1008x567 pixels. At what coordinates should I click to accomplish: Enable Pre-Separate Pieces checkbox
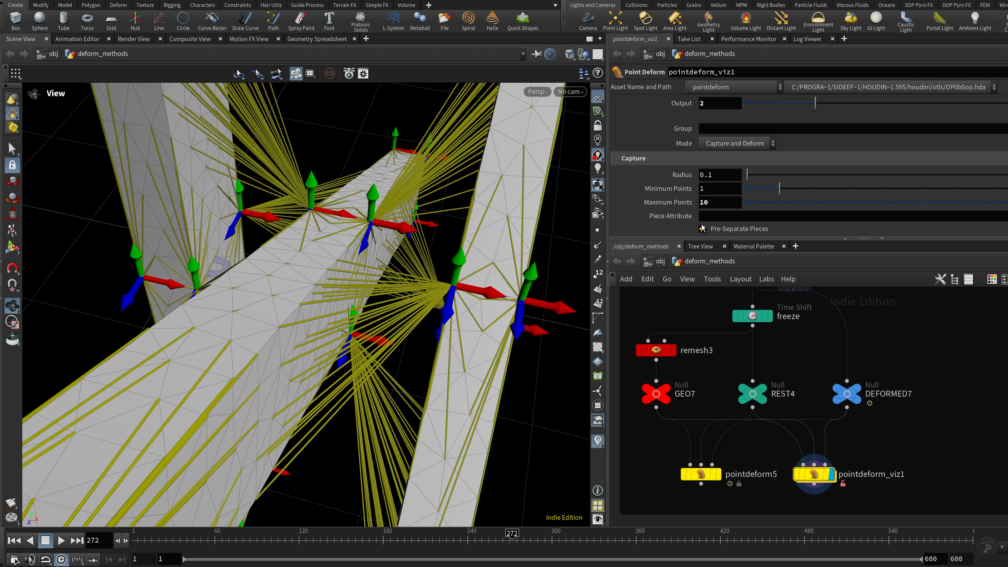702,229
